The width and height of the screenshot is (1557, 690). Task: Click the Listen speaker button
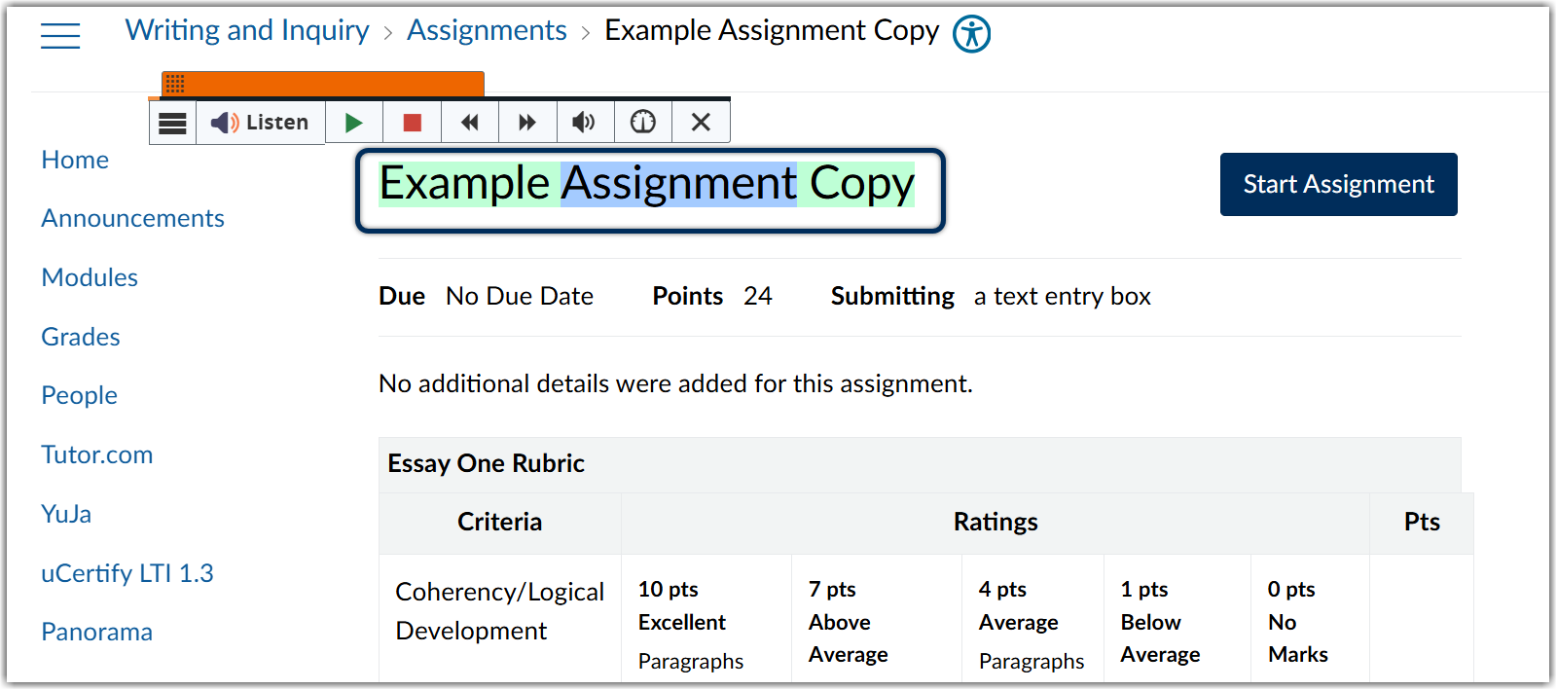[260, 123]
